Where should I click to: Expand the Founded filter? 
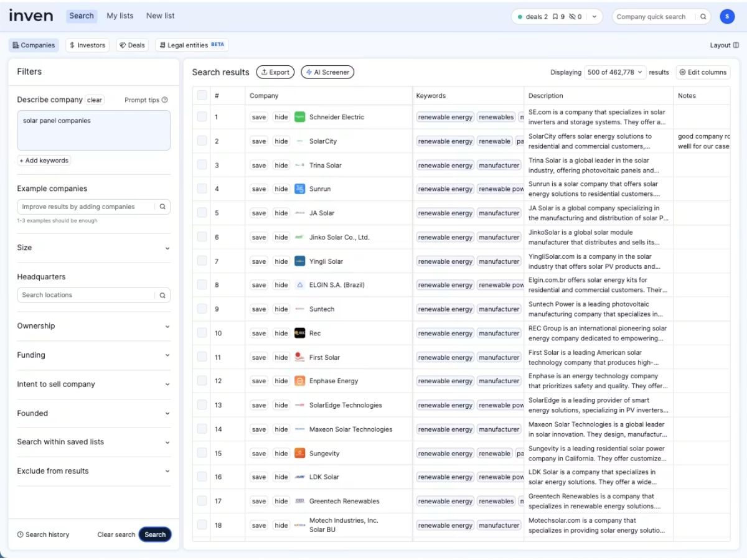[93, 413]
